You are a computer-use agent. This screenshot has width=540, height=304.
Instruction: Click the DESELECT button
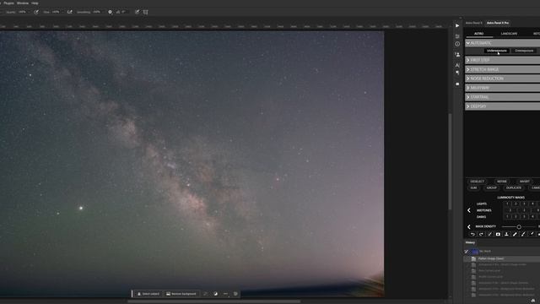[478, 182]
